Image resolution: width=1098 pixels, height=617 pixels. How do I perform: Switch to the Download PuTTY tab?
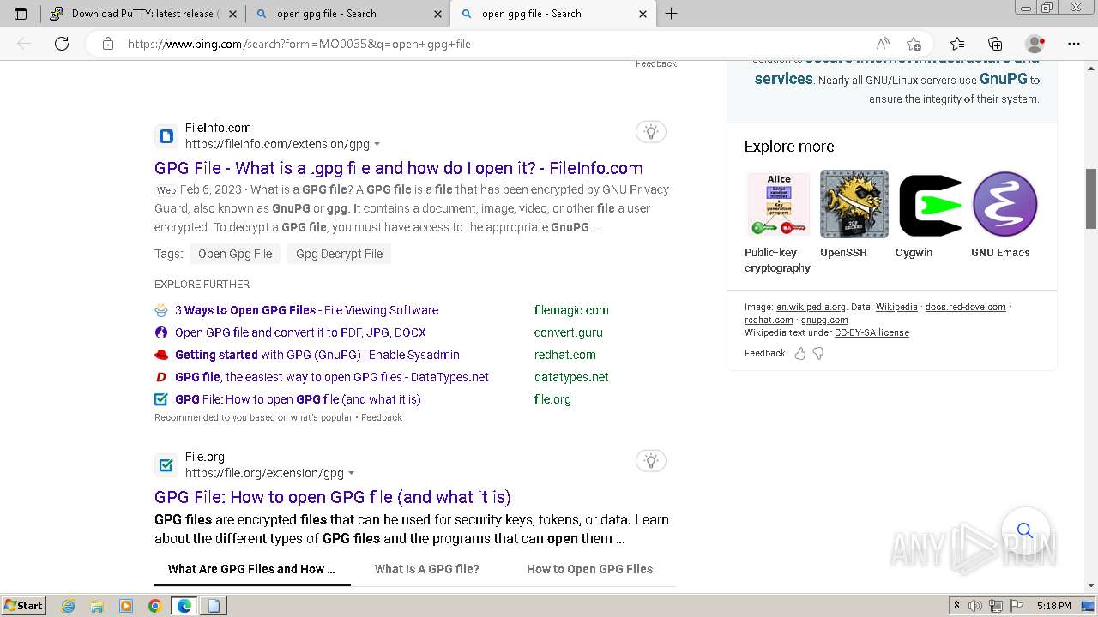click(x=142, y=14)
